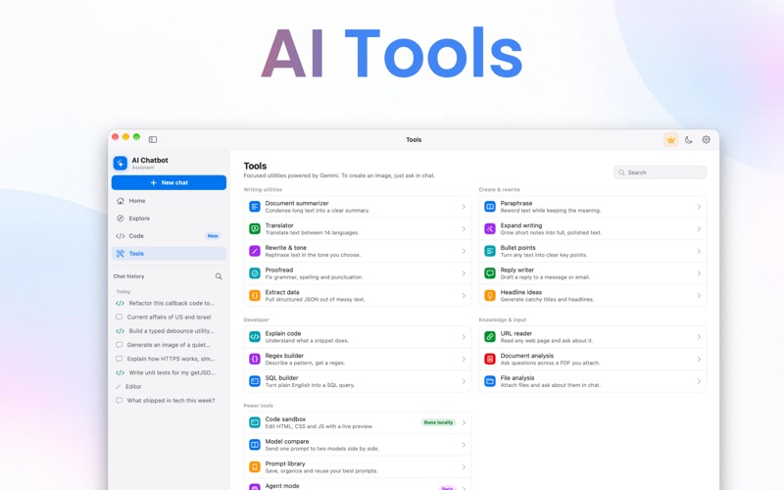784x490 pixels.
Task: Open chat 'Generate an image of a quiet...'
Action: tap(169, 345)
